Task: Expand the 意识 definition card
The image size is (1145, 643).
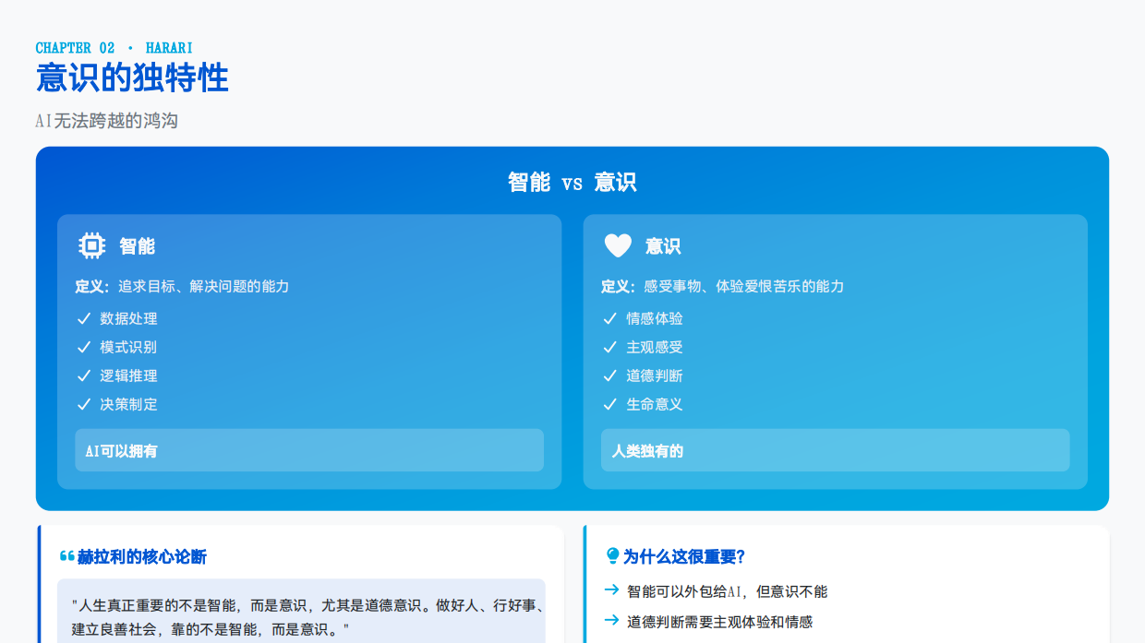Action: (836, 351)
